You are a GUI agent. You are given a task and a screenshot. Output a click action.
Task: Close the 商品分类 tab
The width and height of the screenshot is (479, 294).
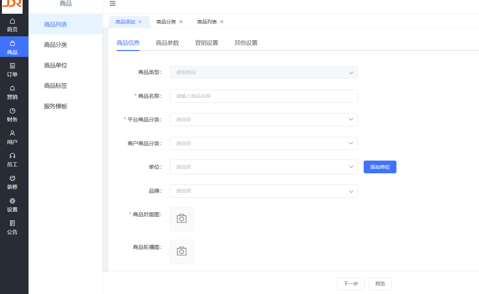coord(181,22)
